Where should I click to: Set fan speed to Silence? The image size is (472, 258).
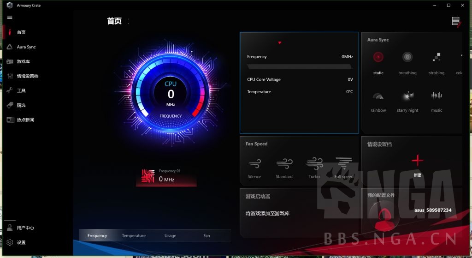[254, 168]
